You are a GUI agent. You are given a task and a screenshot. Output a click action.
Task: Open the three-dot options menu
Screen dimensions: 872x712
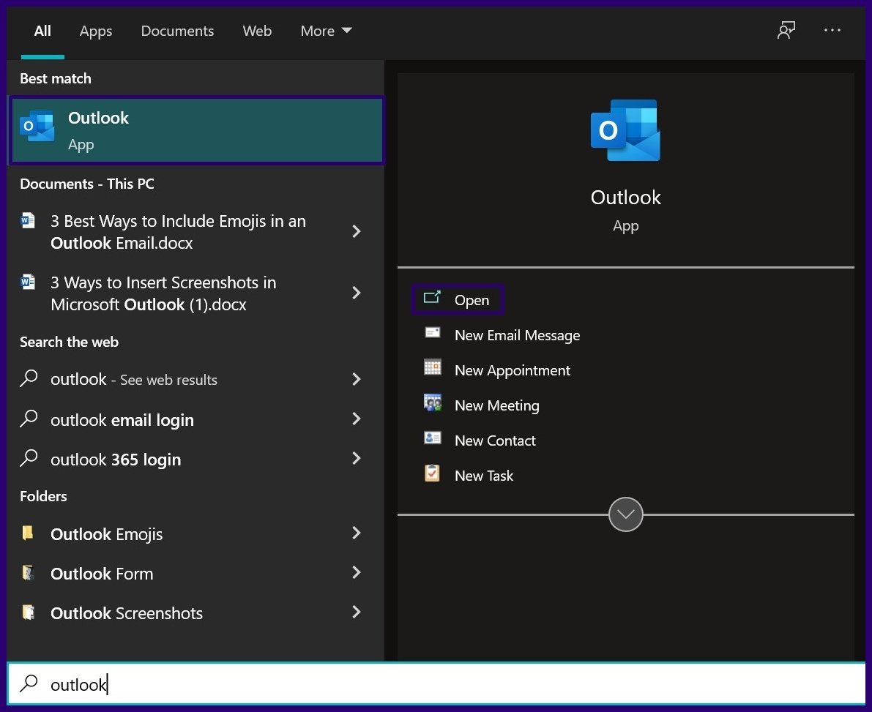pyautogui.click(x=832, y=31)
